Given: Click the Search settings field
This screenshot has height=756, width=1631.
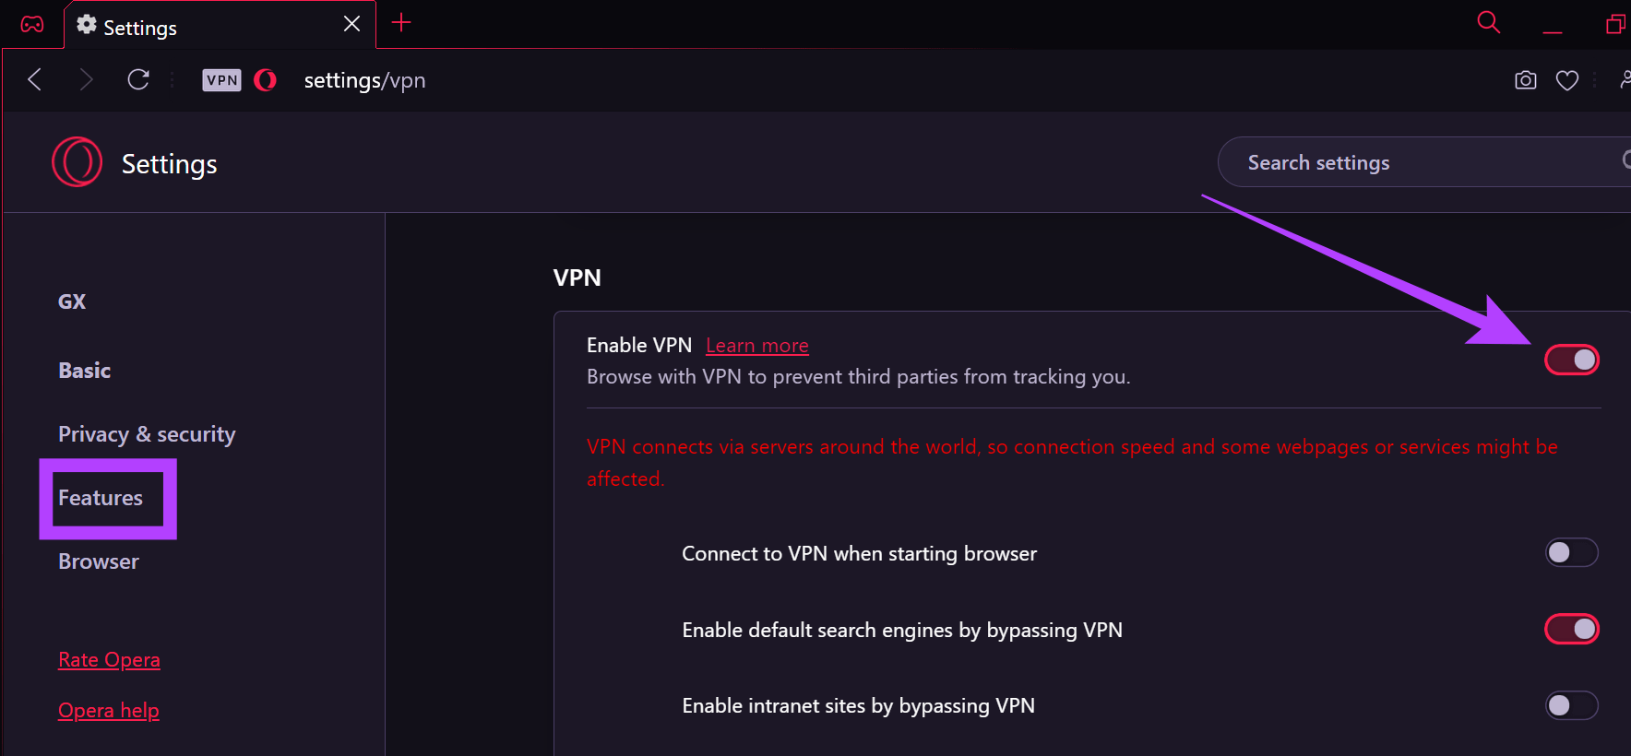Looking at the screenshot, I should (x=1421, y=163).
